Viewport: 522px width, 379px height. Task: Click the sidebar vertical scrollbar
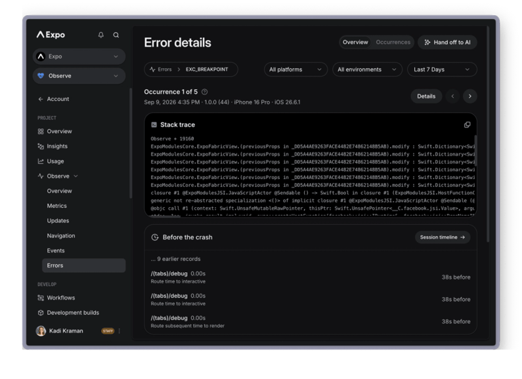point(130,143)
